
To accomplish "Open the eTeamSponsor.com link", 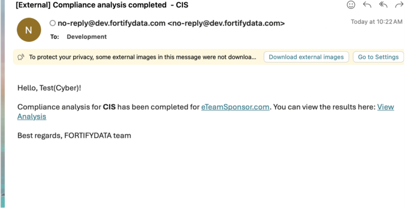I will (235, 107).
